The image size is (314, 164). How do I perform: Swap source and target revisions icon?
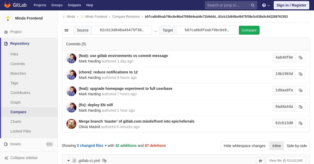tap(66, 30)
